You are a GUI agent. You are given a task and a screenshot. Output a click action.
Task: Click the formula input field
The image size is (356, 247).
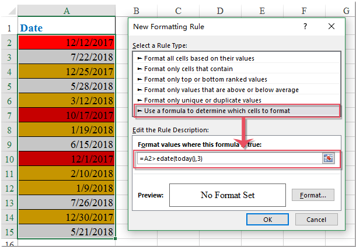point(228,158)
